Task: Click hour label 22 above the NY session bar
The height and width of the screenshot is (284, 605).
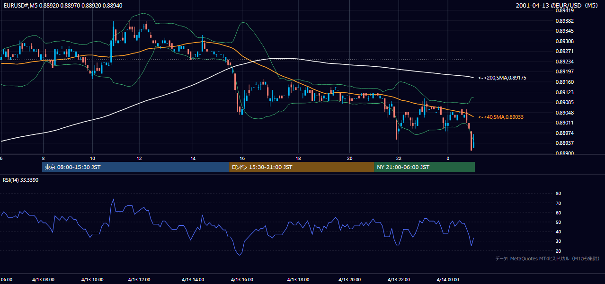Action: coord(399,158)
